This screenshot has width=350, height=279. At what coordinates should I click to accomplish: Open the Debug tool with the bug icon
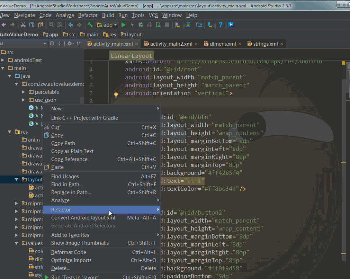pos(141,25)
